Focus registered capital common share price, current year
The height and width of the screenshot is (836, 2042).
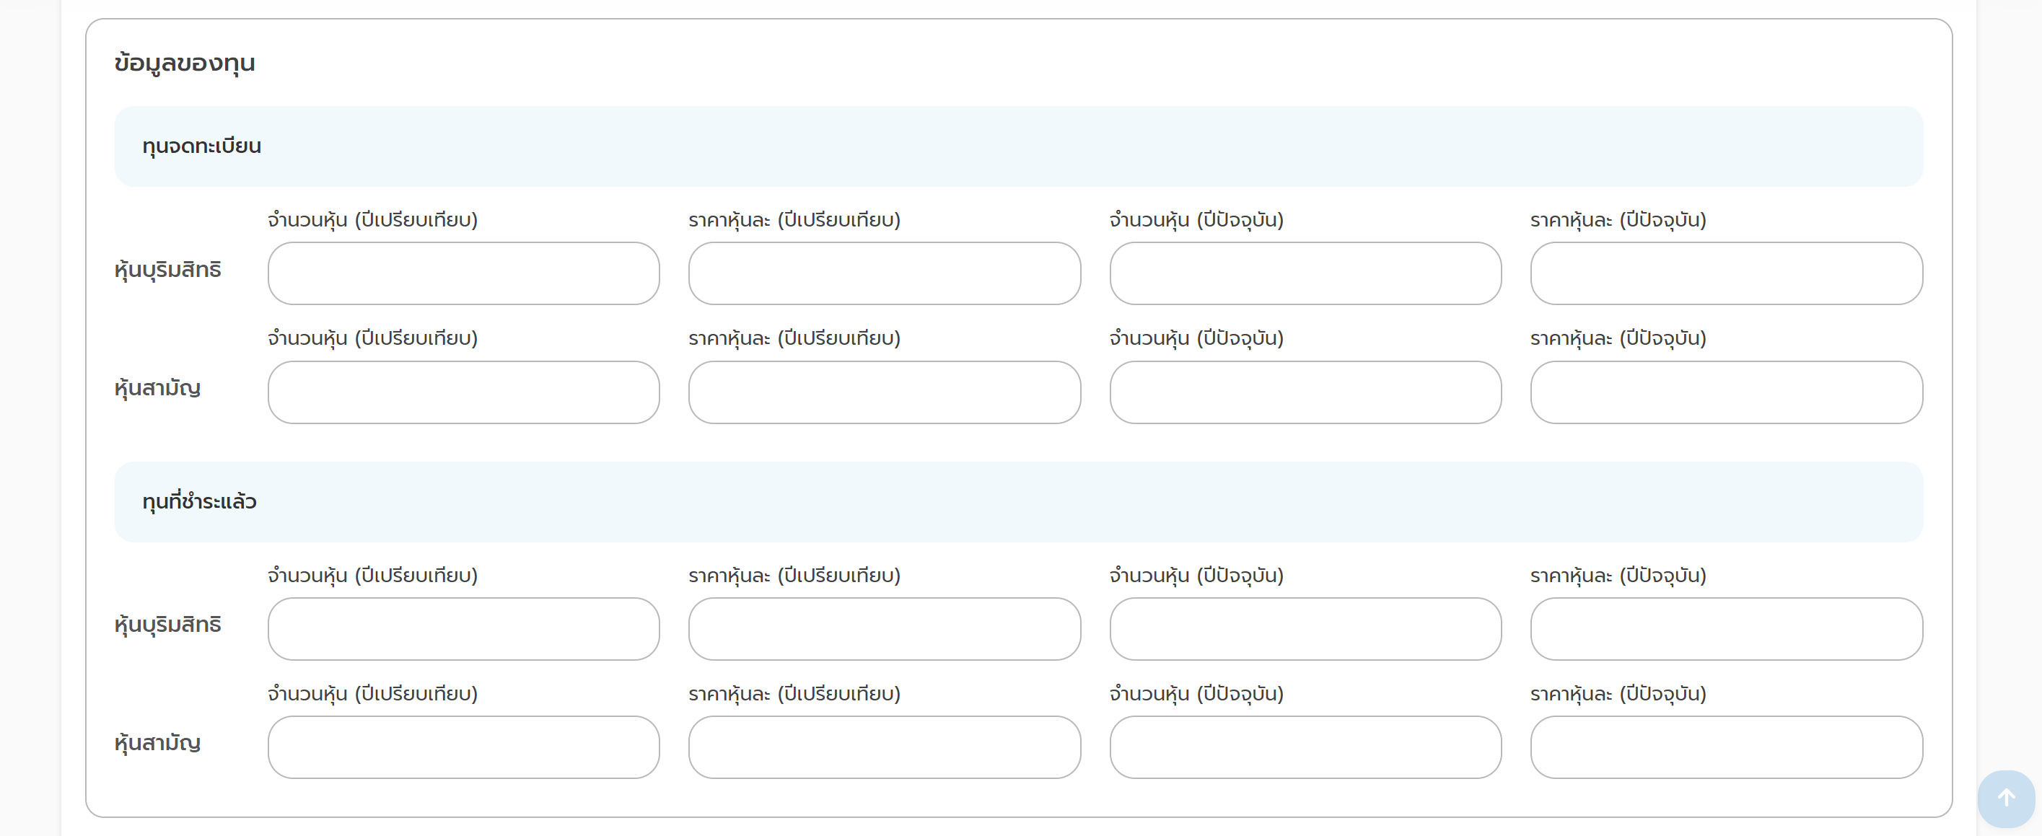(x=1727, y=392)
